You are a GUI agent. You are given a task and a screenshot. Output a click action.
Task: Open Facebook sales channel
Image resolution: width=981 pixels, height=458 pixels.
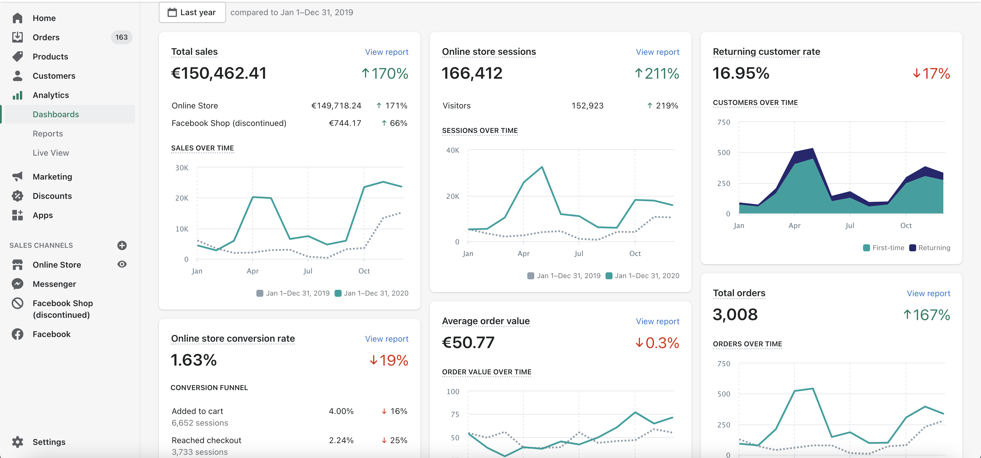(51, 334)
